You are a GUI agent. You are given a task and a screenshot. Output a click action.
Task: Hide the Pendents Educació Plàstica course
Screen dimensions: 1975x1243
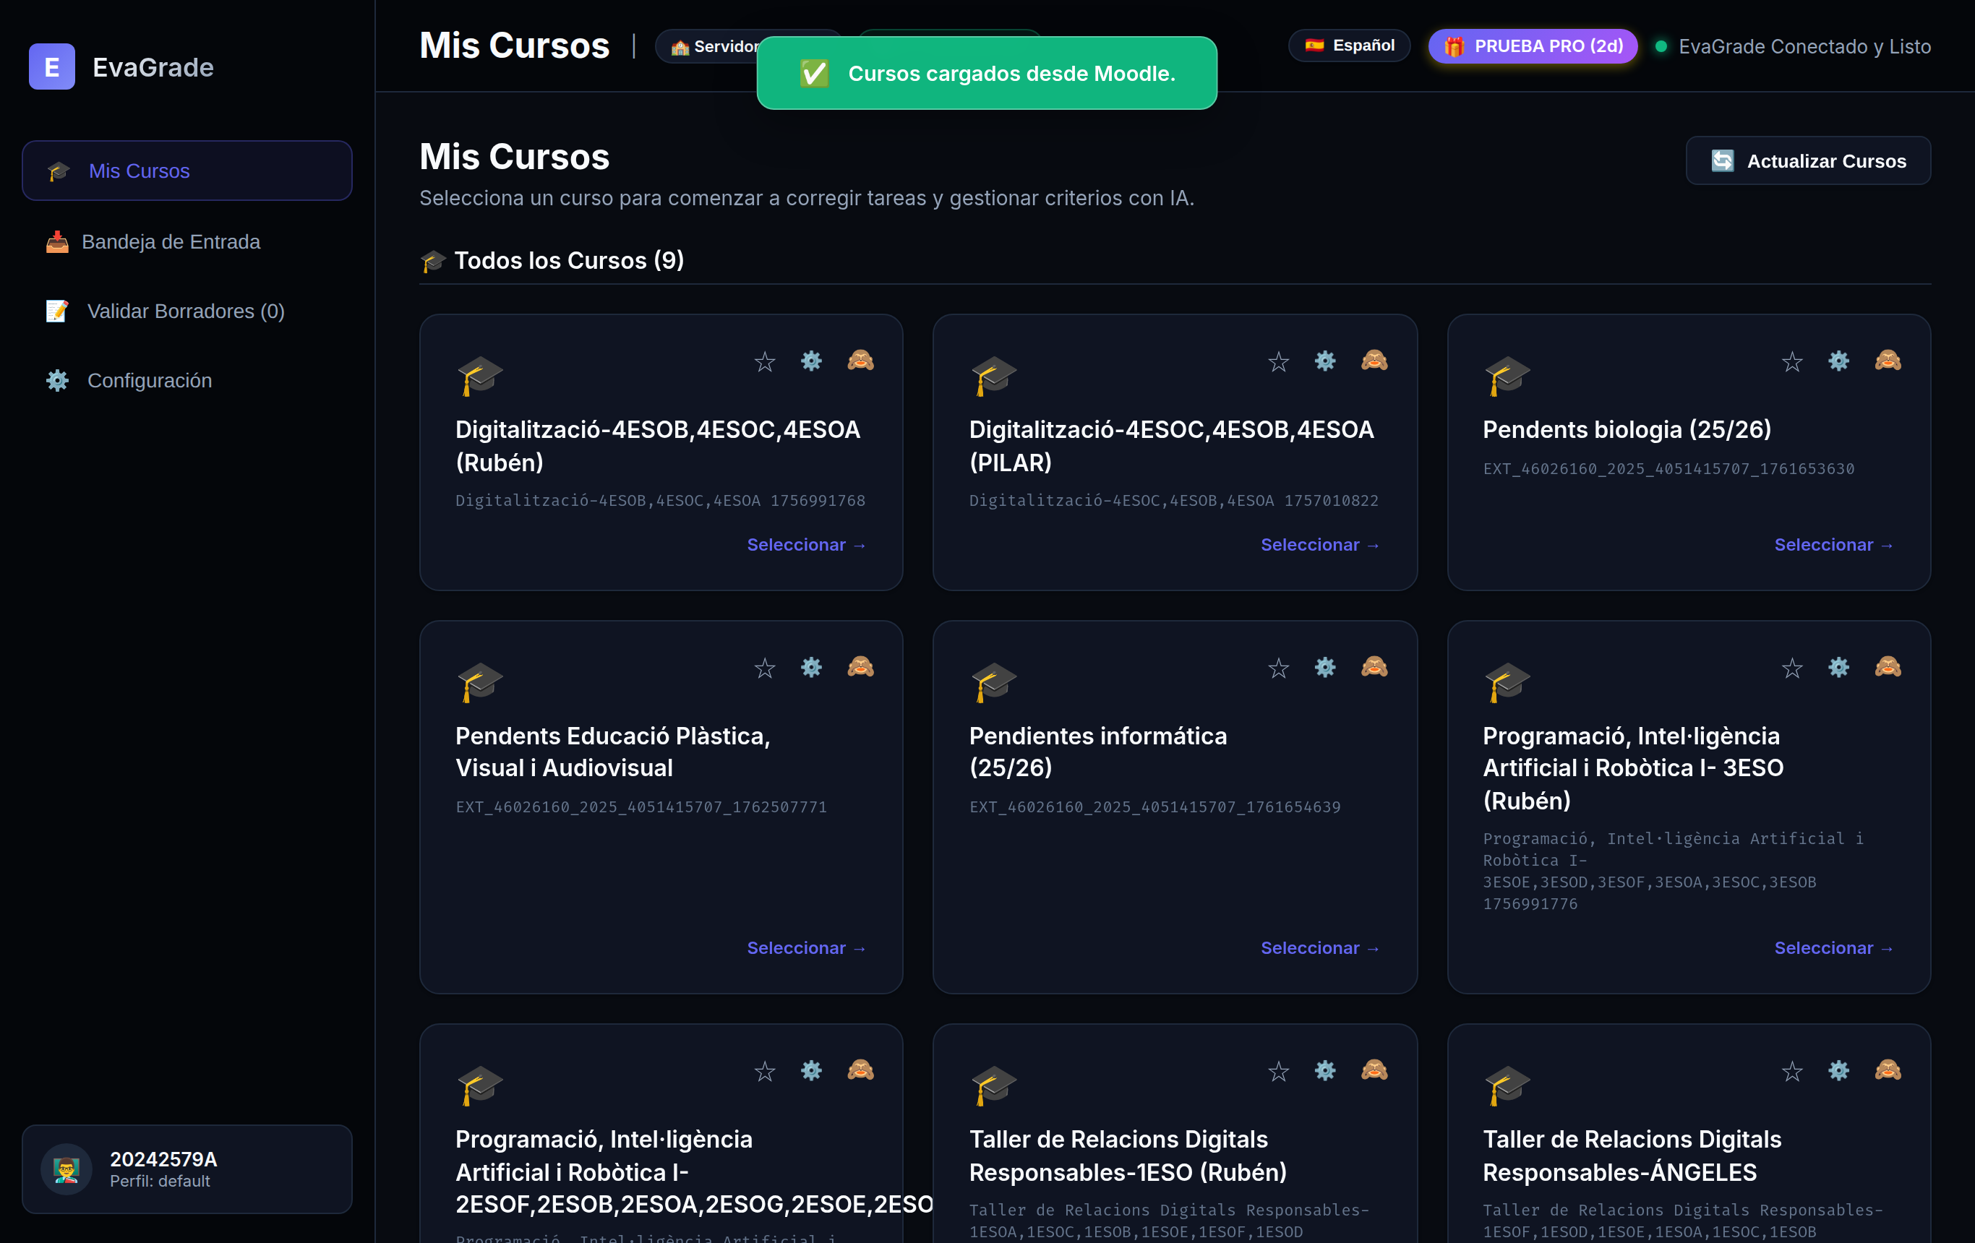point(860,668)
